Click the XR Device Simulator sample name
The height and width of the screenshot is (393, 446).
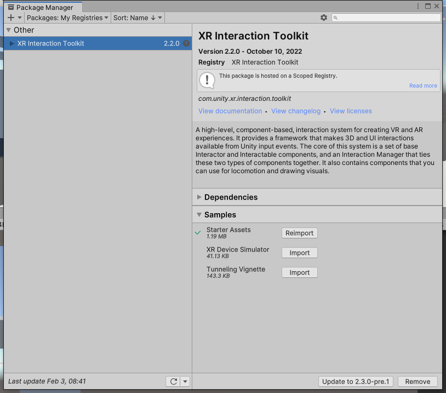238,249
